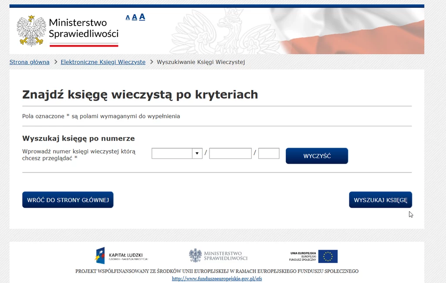The width and height of the screenshot is (446, 283).
Task: Click the medium font size A icon
Action: [x=135, y=17]
